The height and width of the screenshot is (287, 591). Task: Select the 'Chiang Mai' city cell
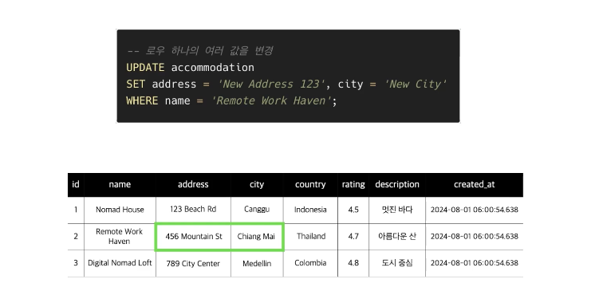tap(256, 237)
